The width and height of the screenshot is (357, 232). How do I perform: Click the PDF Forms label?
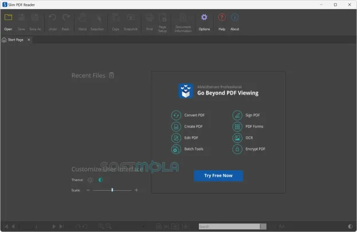(x=254, y=127)
